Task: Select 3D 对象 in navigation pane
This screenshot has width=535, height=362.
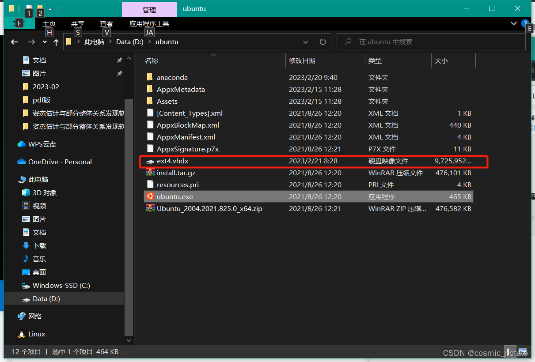Action: click(39, 192)
